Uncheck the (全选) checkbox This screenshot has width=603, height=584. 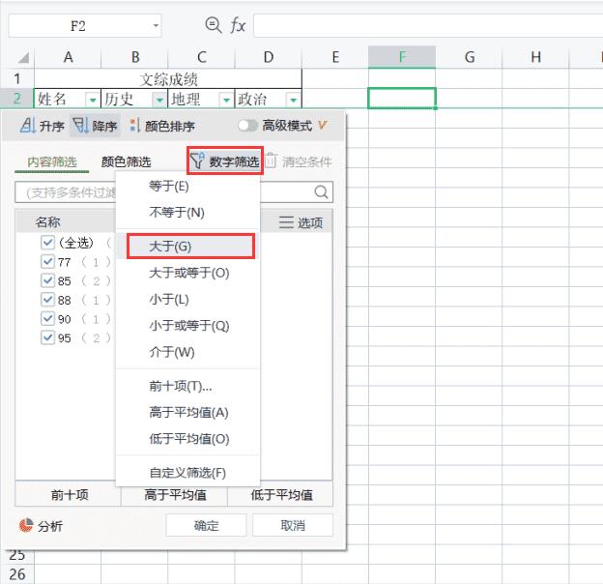click(x=47, y=243)
